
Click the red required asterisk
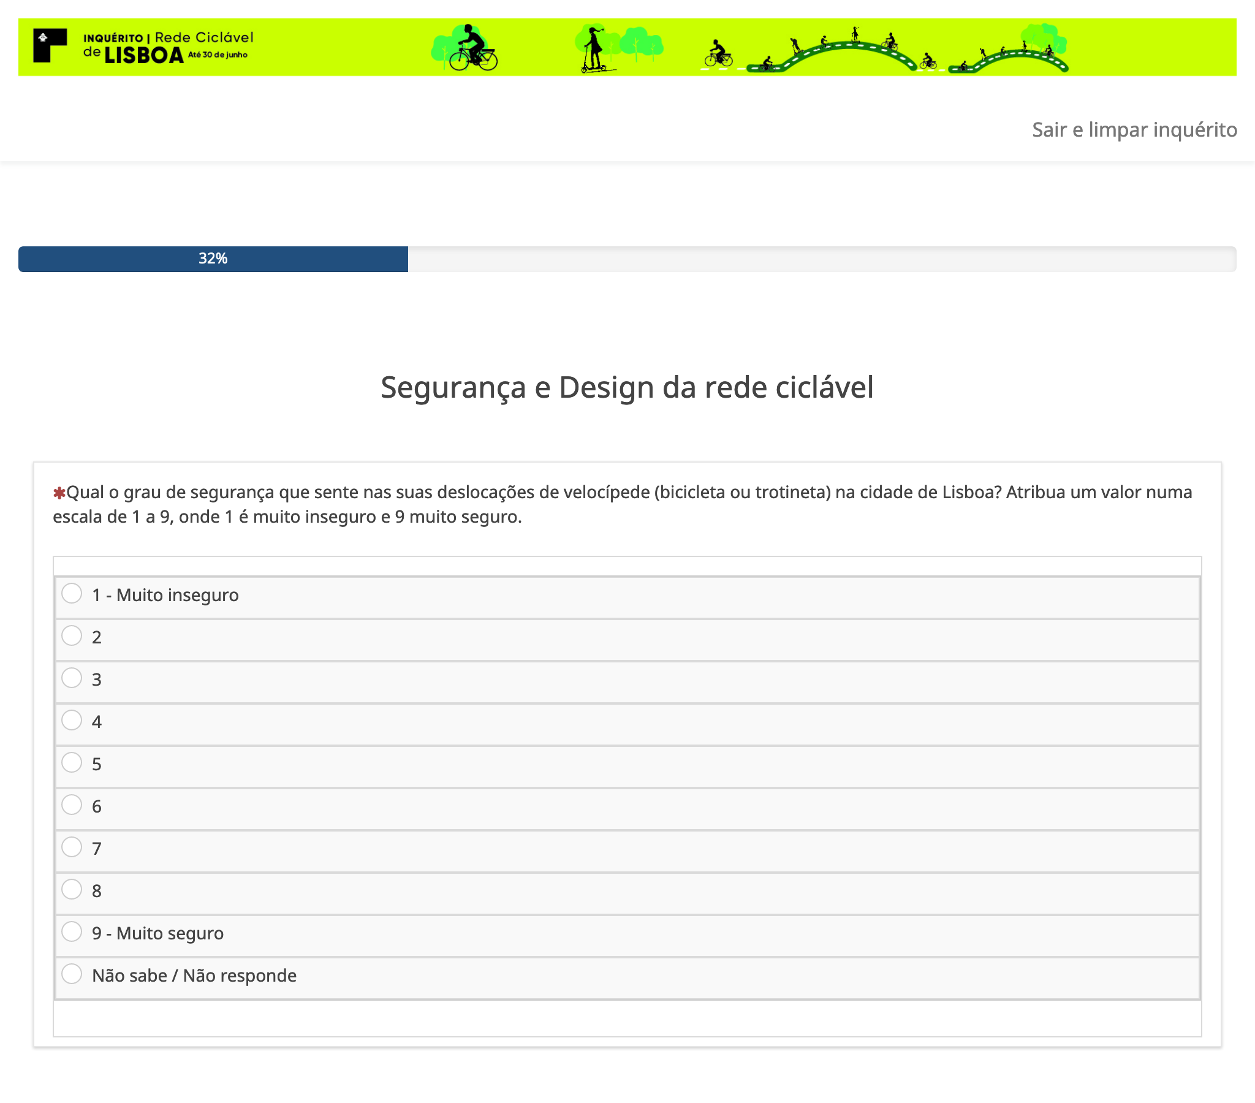pyautogui.click(x=59, y=493)
